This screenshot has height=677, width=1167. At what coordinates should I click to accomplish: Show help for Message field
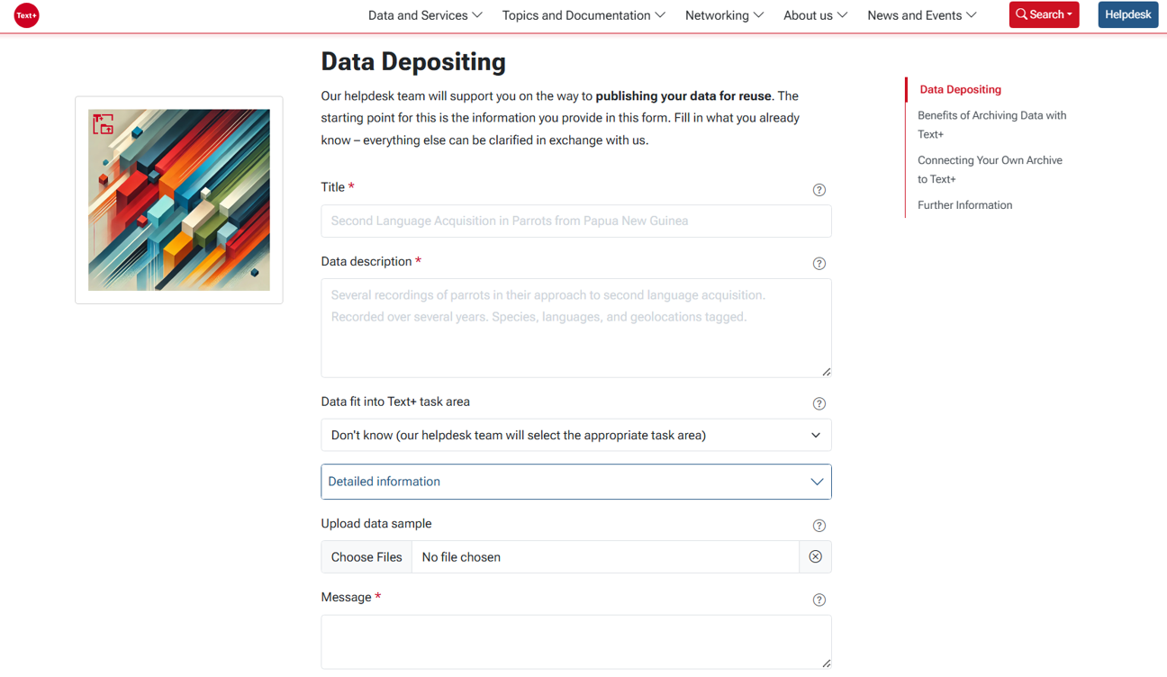(819, 600)
